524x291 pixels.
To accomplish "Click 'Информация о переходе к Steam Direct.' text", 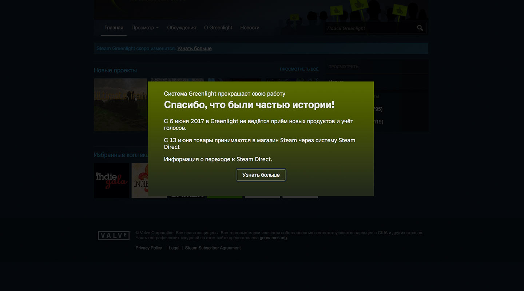I will [218, 159].
